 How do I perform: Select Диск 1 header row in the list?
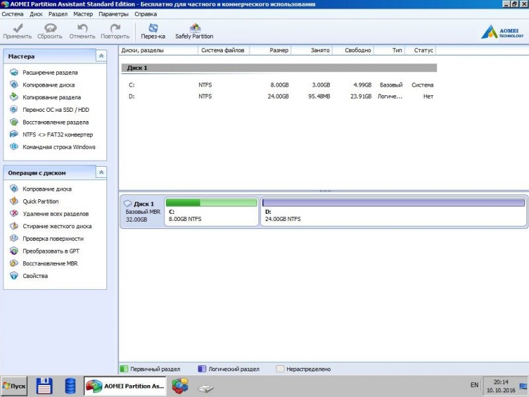point(279,68)
